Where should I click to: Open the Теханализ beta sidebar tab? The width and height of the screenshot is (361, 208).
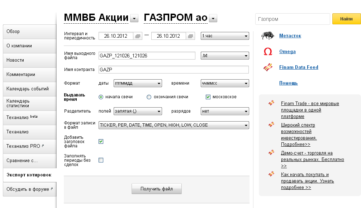[30, 118]
